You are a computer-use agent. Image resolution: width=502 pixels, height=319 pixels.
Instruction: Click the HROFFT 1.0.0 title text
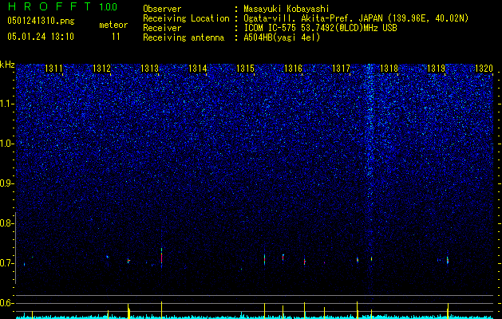[x=62, y=6]
